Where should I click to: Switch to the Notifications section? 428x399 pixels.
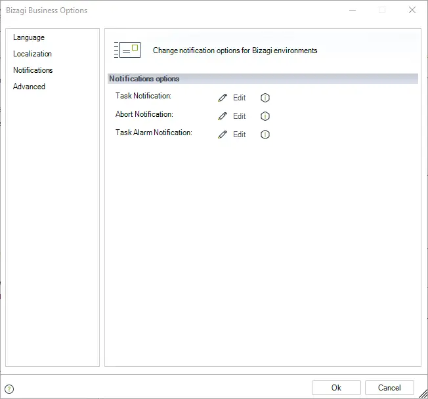click(33, 70)
